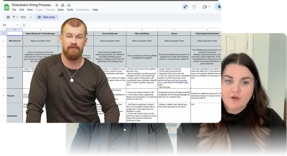The image size is (287, 156).
Task: Select the Preparation row label
Action: click(x=15, y=113)
